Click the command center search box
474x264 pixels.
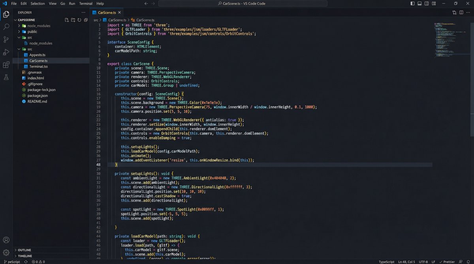(243, 4)
